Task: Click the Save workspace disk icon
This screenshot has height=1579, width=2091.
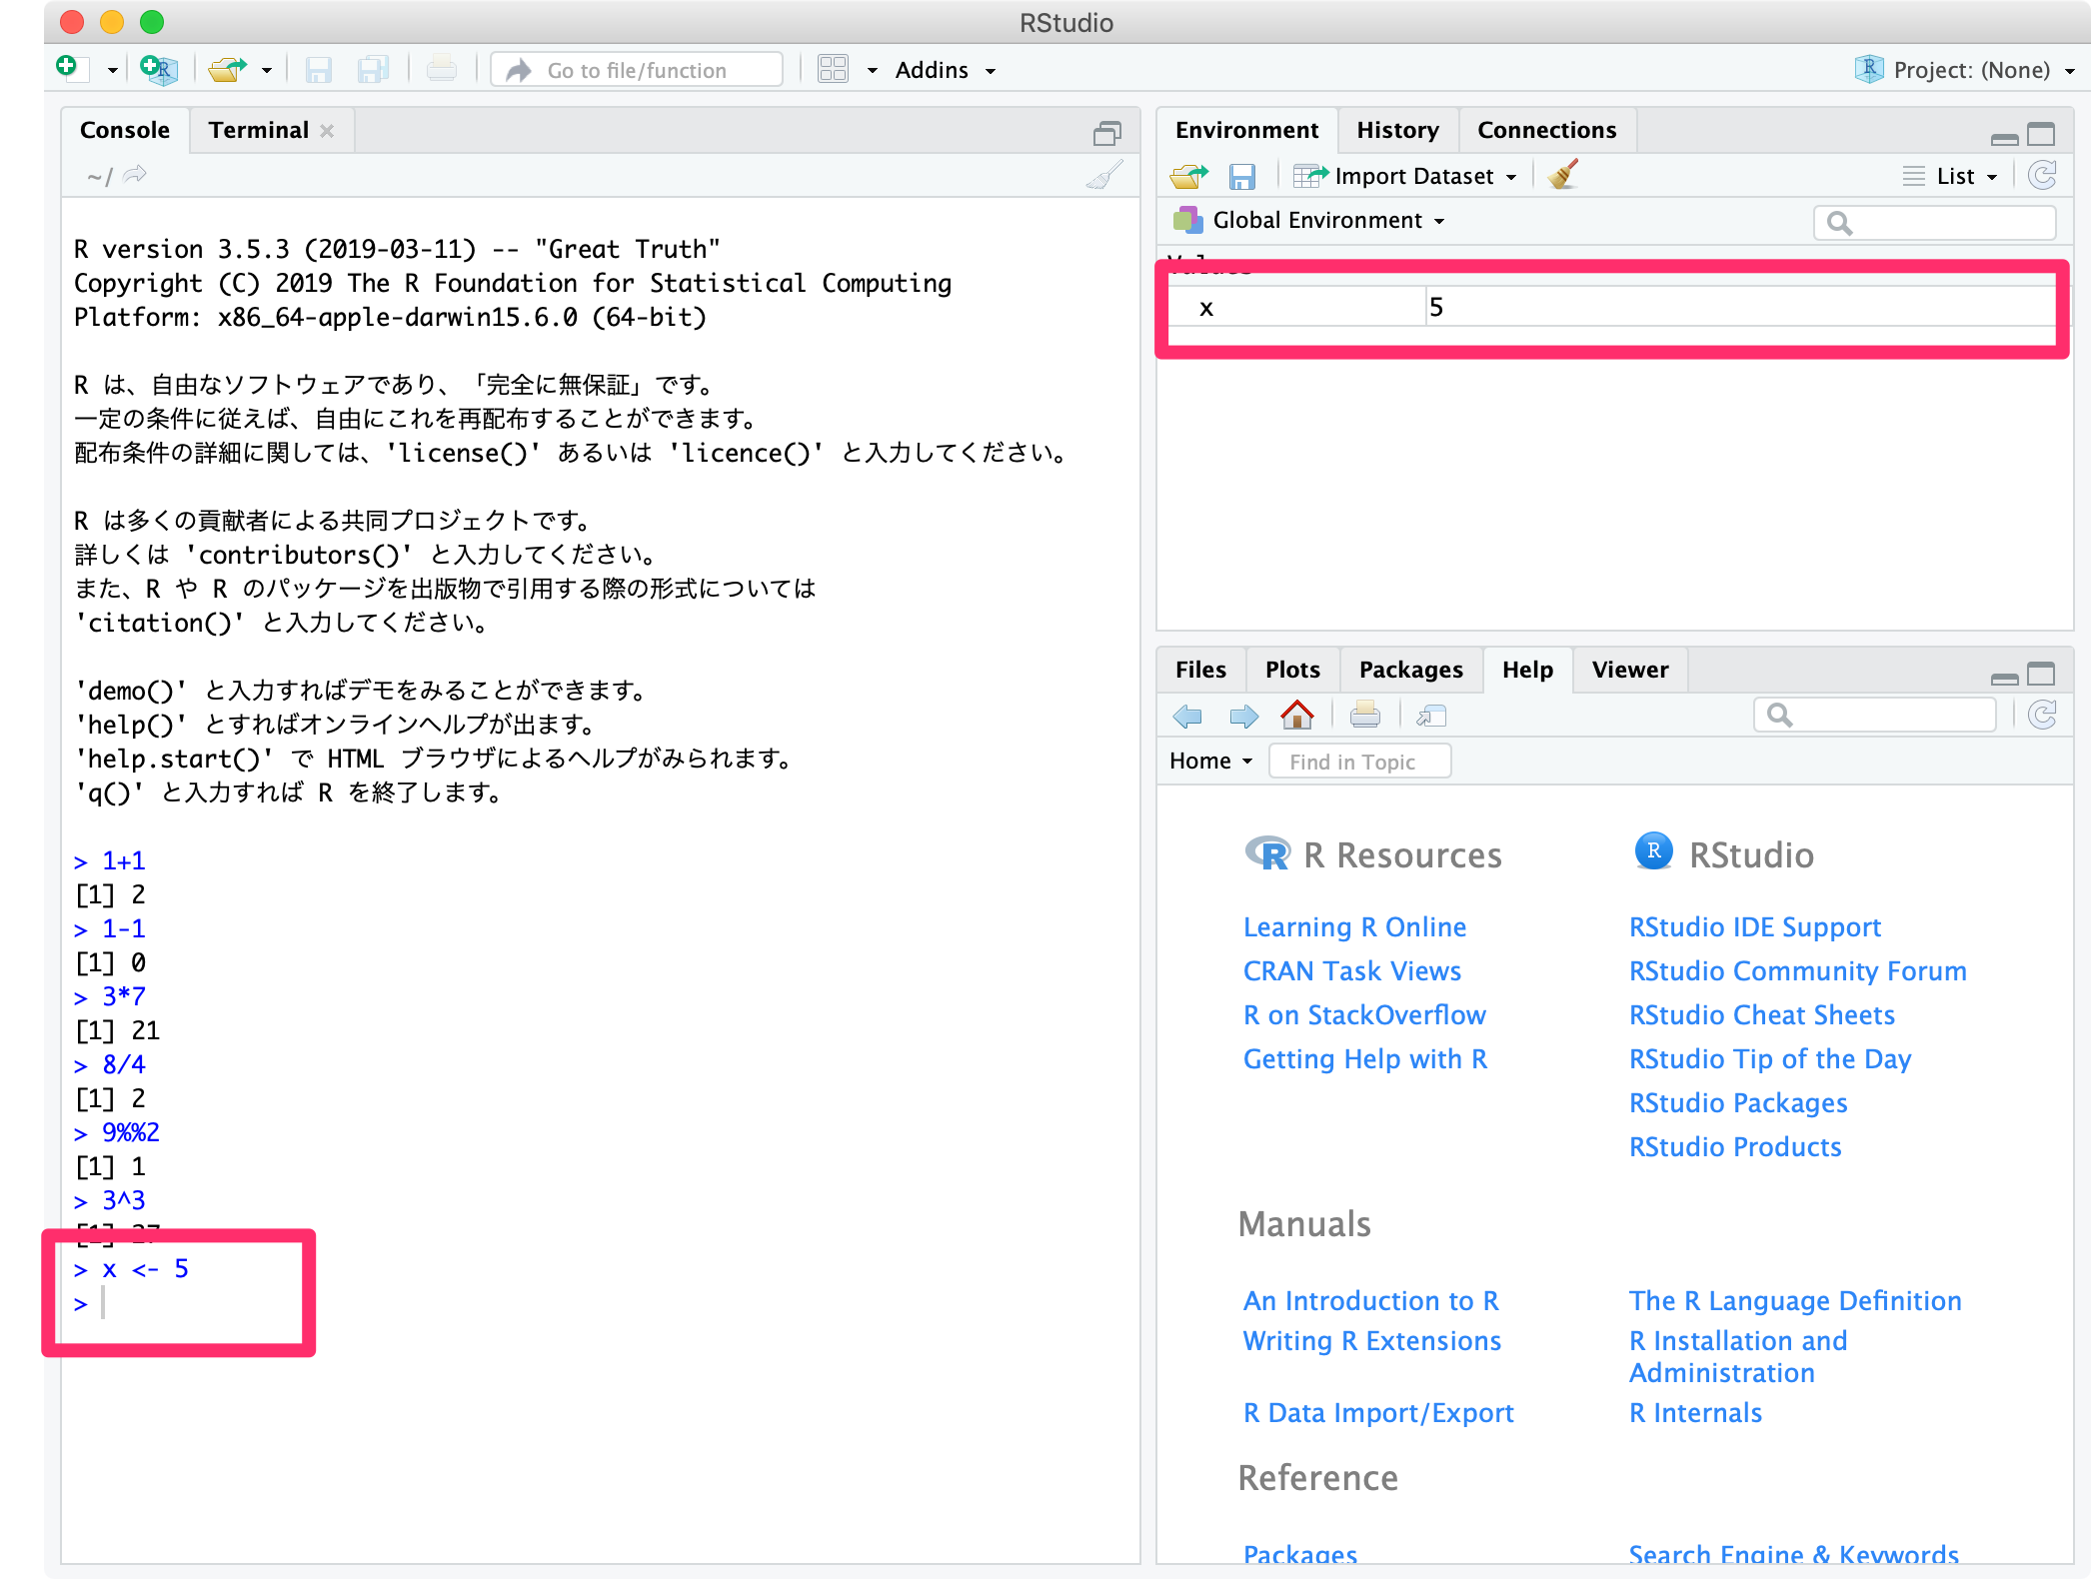Action: (1242, 176)
